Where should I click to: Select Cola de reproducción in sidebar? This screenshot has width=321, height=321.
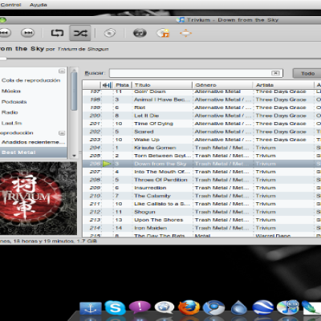coord(30,80)
